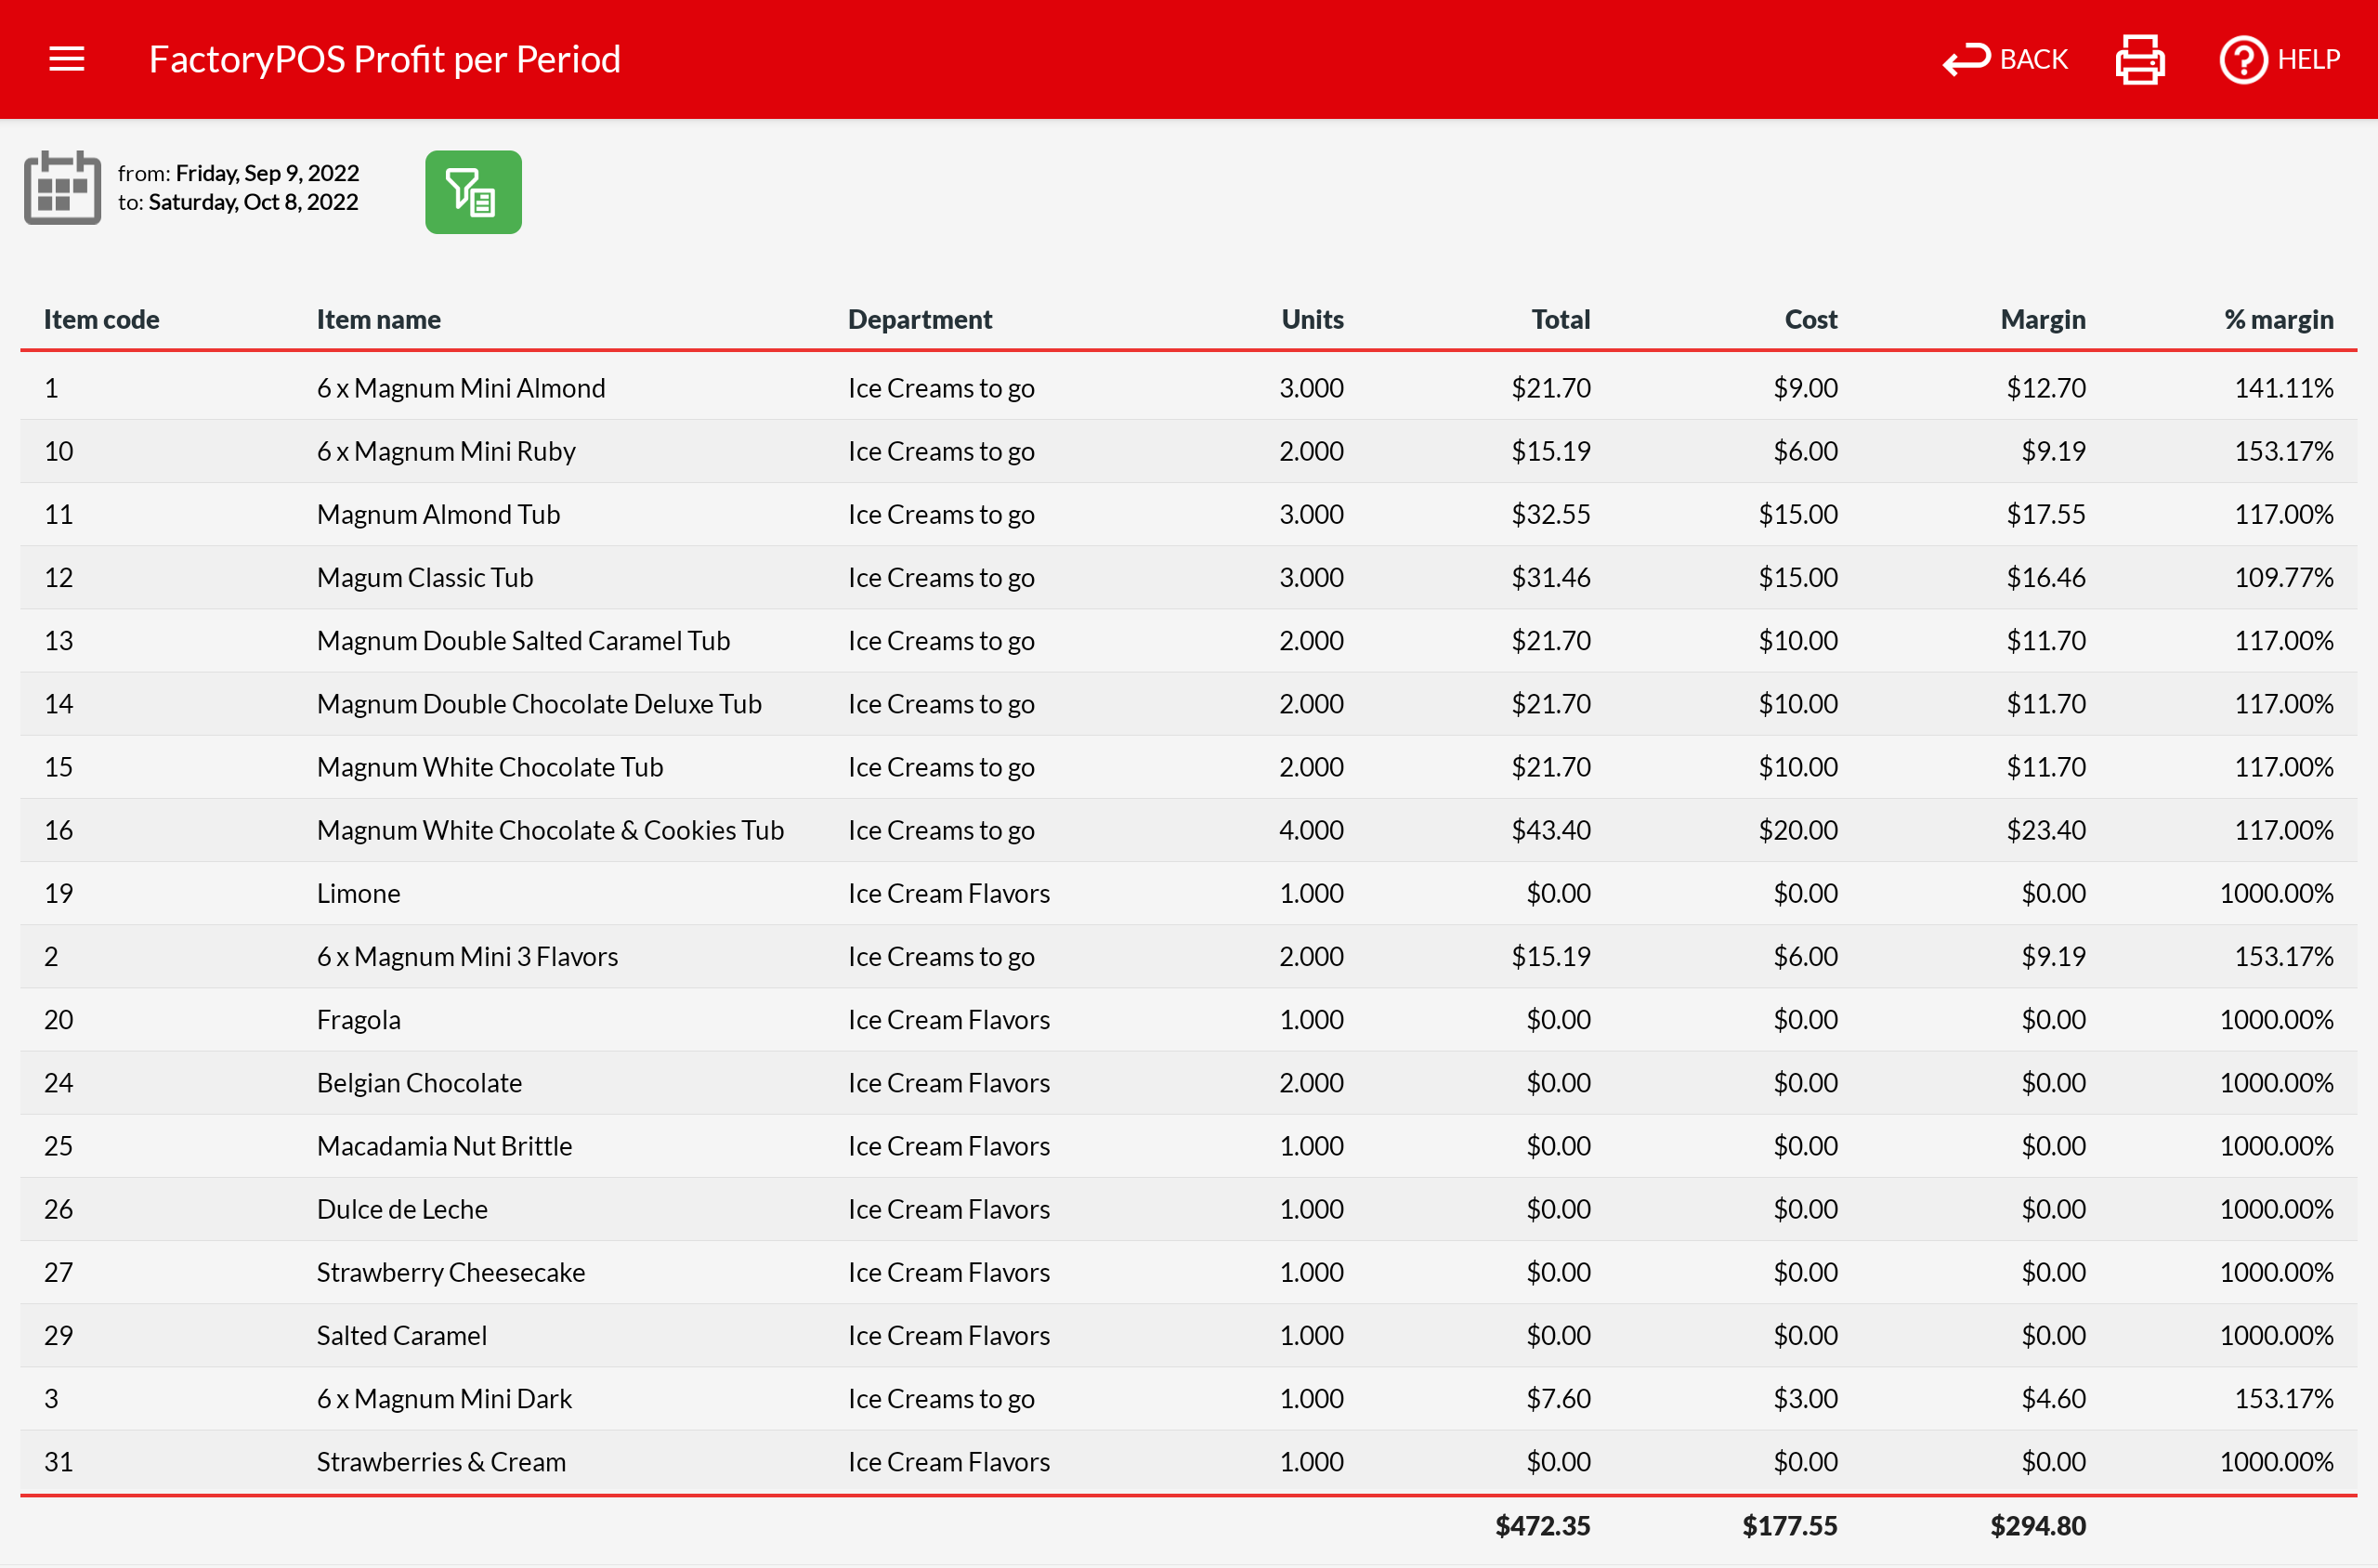Image resolution: width=2378 pixels, height=1568 pixels.
Task: Sort by Item name column header
Action: [378, 319]
